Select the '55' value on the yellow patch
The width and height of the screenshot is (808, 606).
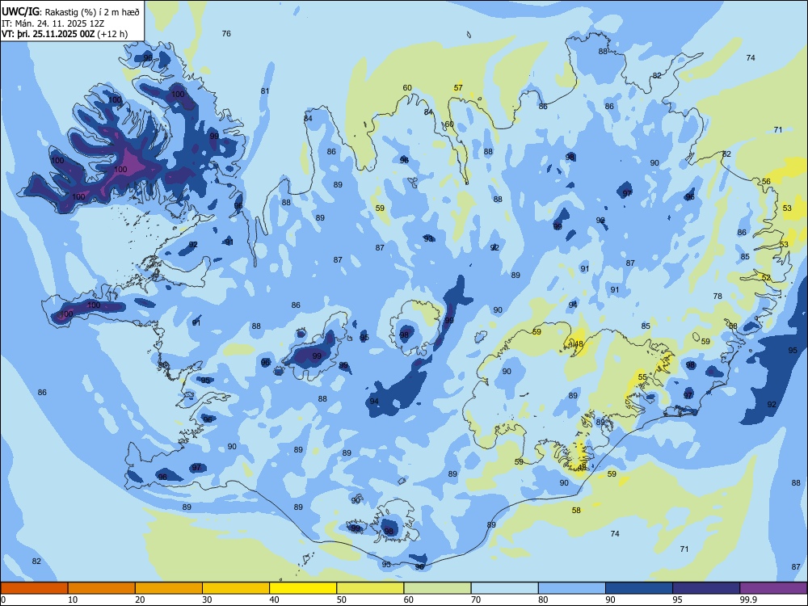click(x=642, y=377)
